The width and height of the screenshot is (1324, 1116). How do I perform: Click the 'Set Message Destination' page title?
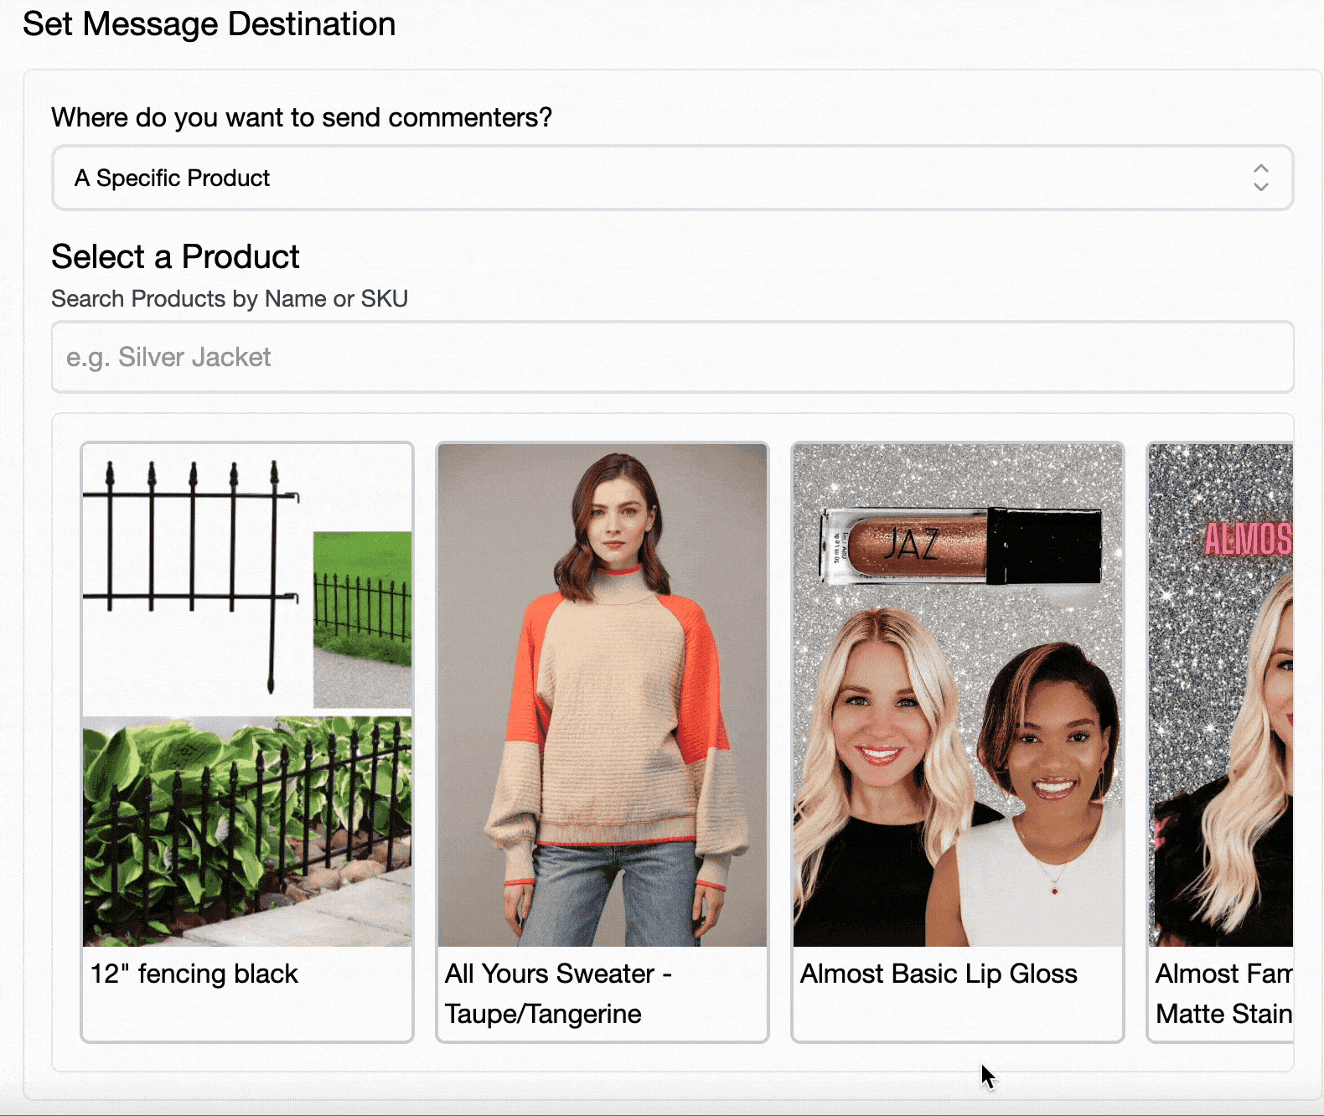209,24
